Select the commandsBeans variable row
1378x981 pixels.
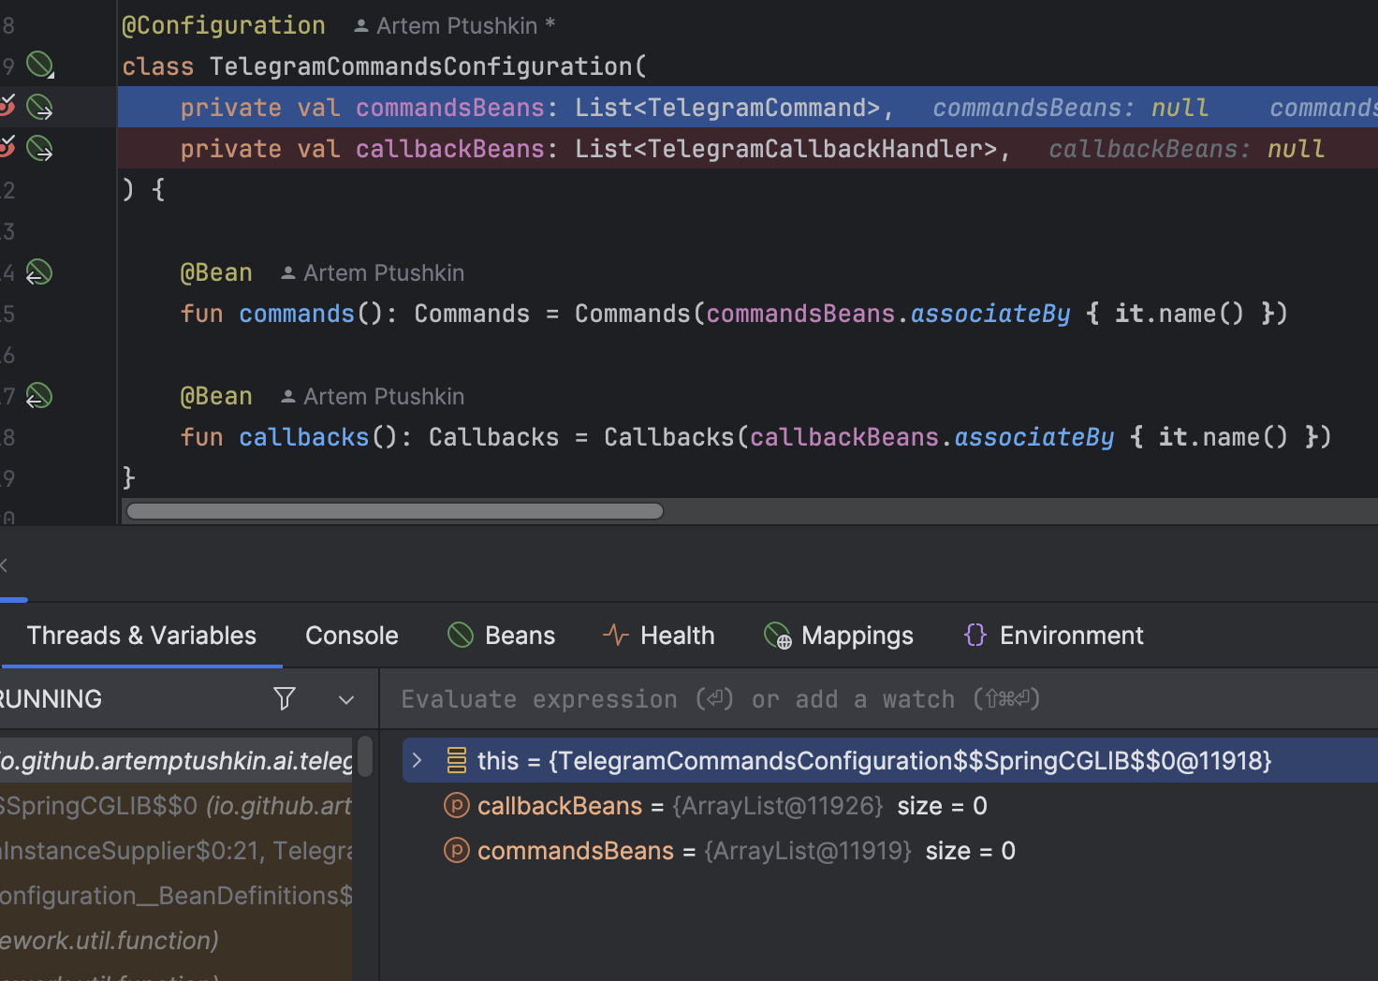click(878, 851)
